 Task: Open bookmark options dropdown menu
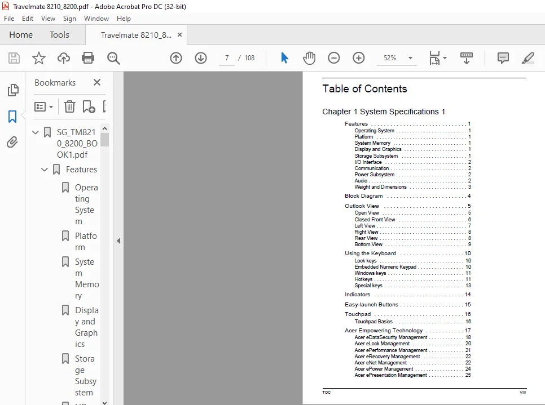(43, 106)
